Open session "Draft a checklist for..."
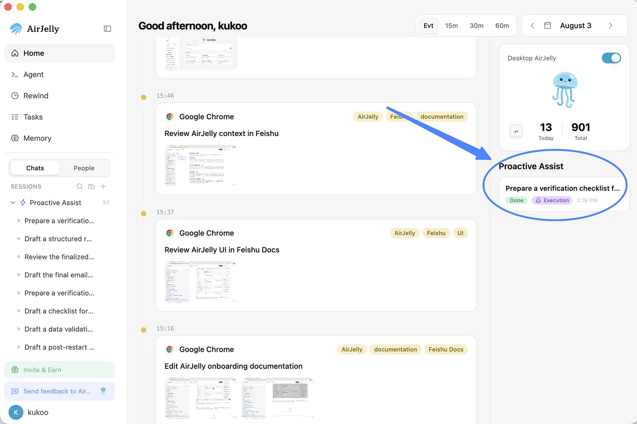Screen dimensions: 637x424 [x=60, y=311]
